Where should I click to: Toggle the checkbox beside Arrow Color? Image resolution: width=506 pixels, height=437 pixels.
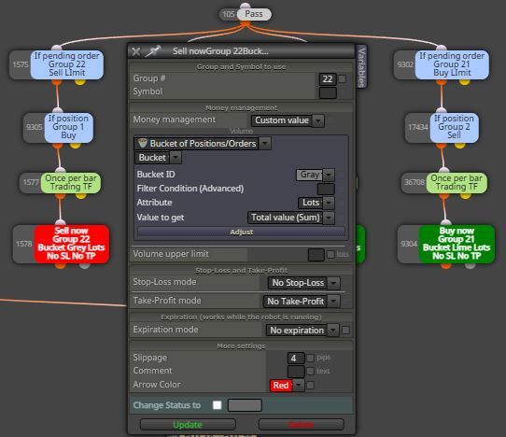click(x=310, y=385)
